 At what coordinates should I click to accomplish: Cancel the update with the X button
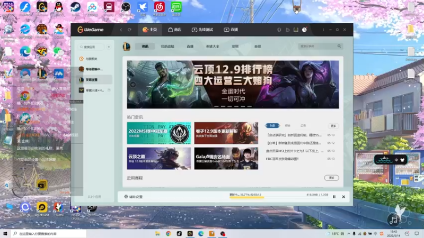[343, 197]
